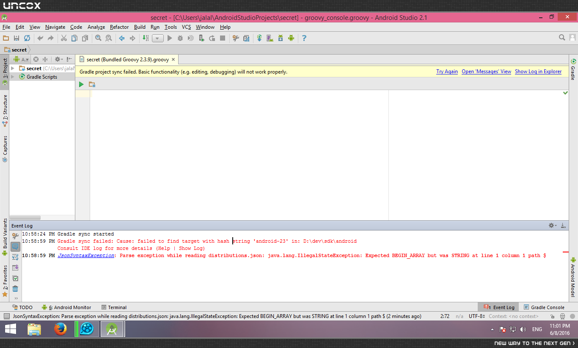Open the AVD Manager icon

[270, 38]
